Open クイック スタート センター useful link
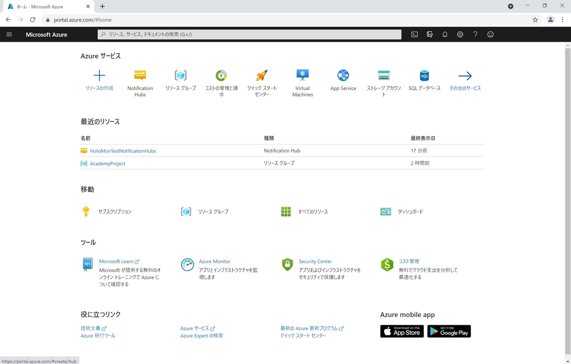 pos(303,335)
